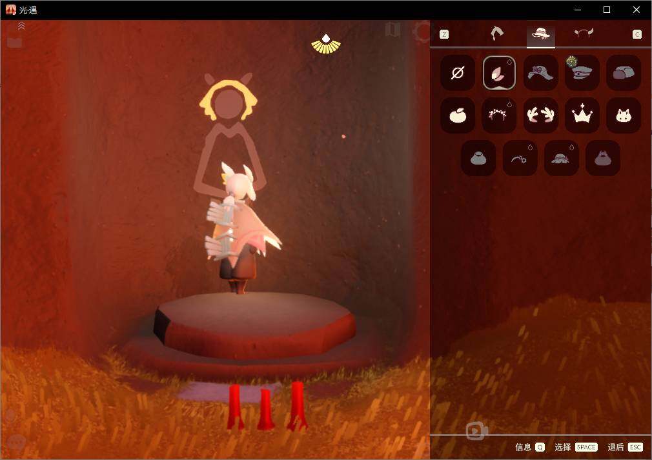The image size is (652, 460).
Task: Pick the white antlers headpiece
Action: pyautogui.click(x=540, y=115)
